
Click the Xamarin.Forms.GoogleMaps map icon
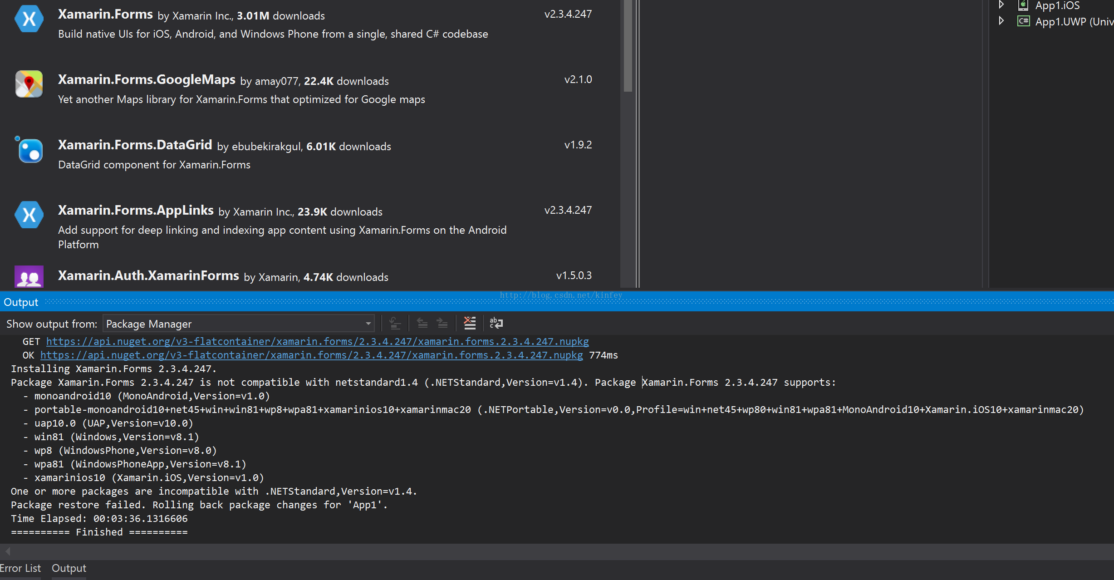[29, 84]
